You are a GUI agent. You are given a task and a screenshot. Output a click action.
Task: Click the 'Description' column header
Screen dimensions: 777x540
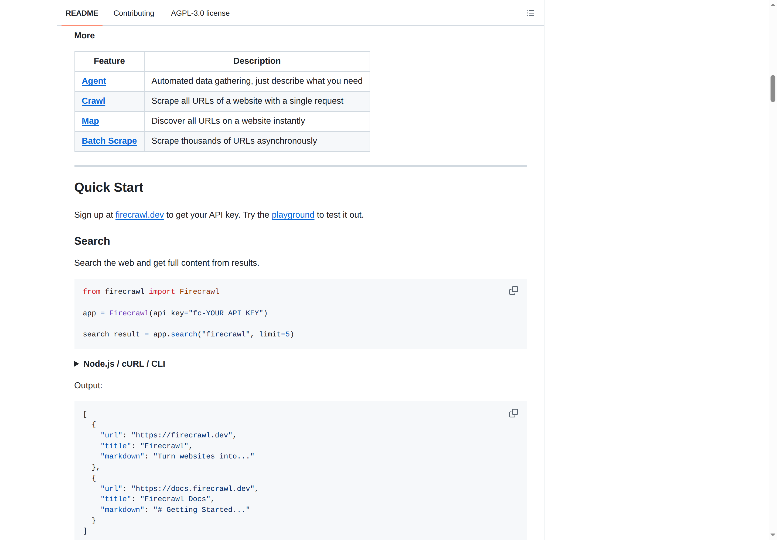(257, 61)
